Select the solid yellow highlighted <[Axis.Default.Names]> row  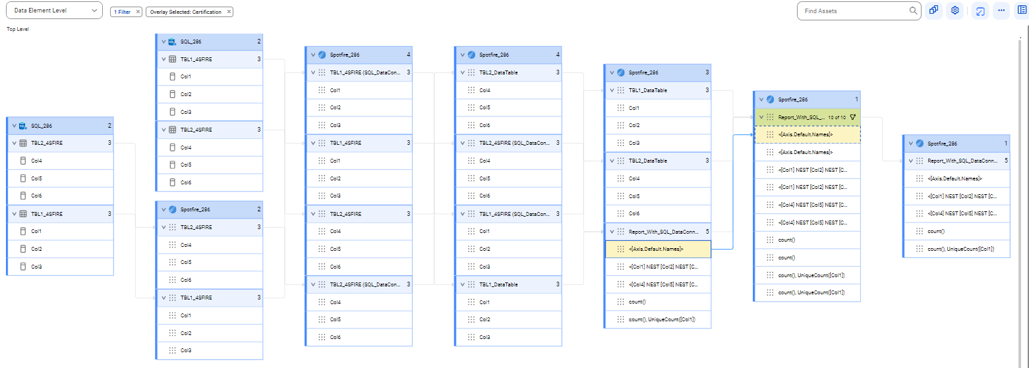click(658, 249)
